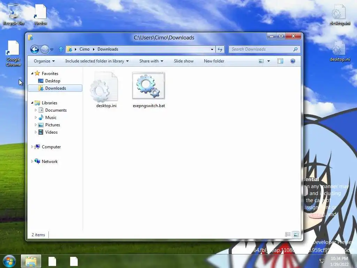Switch to large thumbnails view in status bar
Viewport: 357px width, 268px height.
(x=296, y=234)
